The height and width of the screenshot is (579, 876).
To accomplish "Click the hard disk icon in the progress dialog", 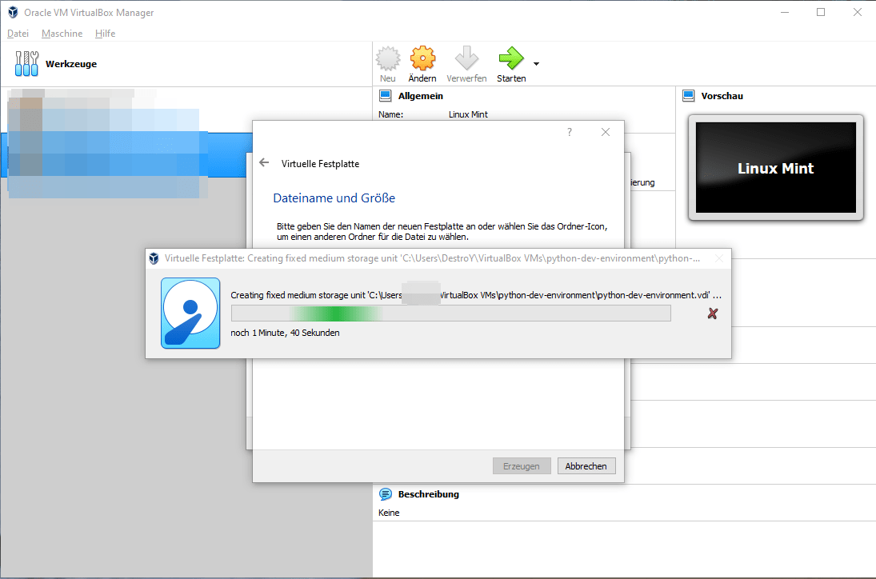I will click(x=192, y=313).
